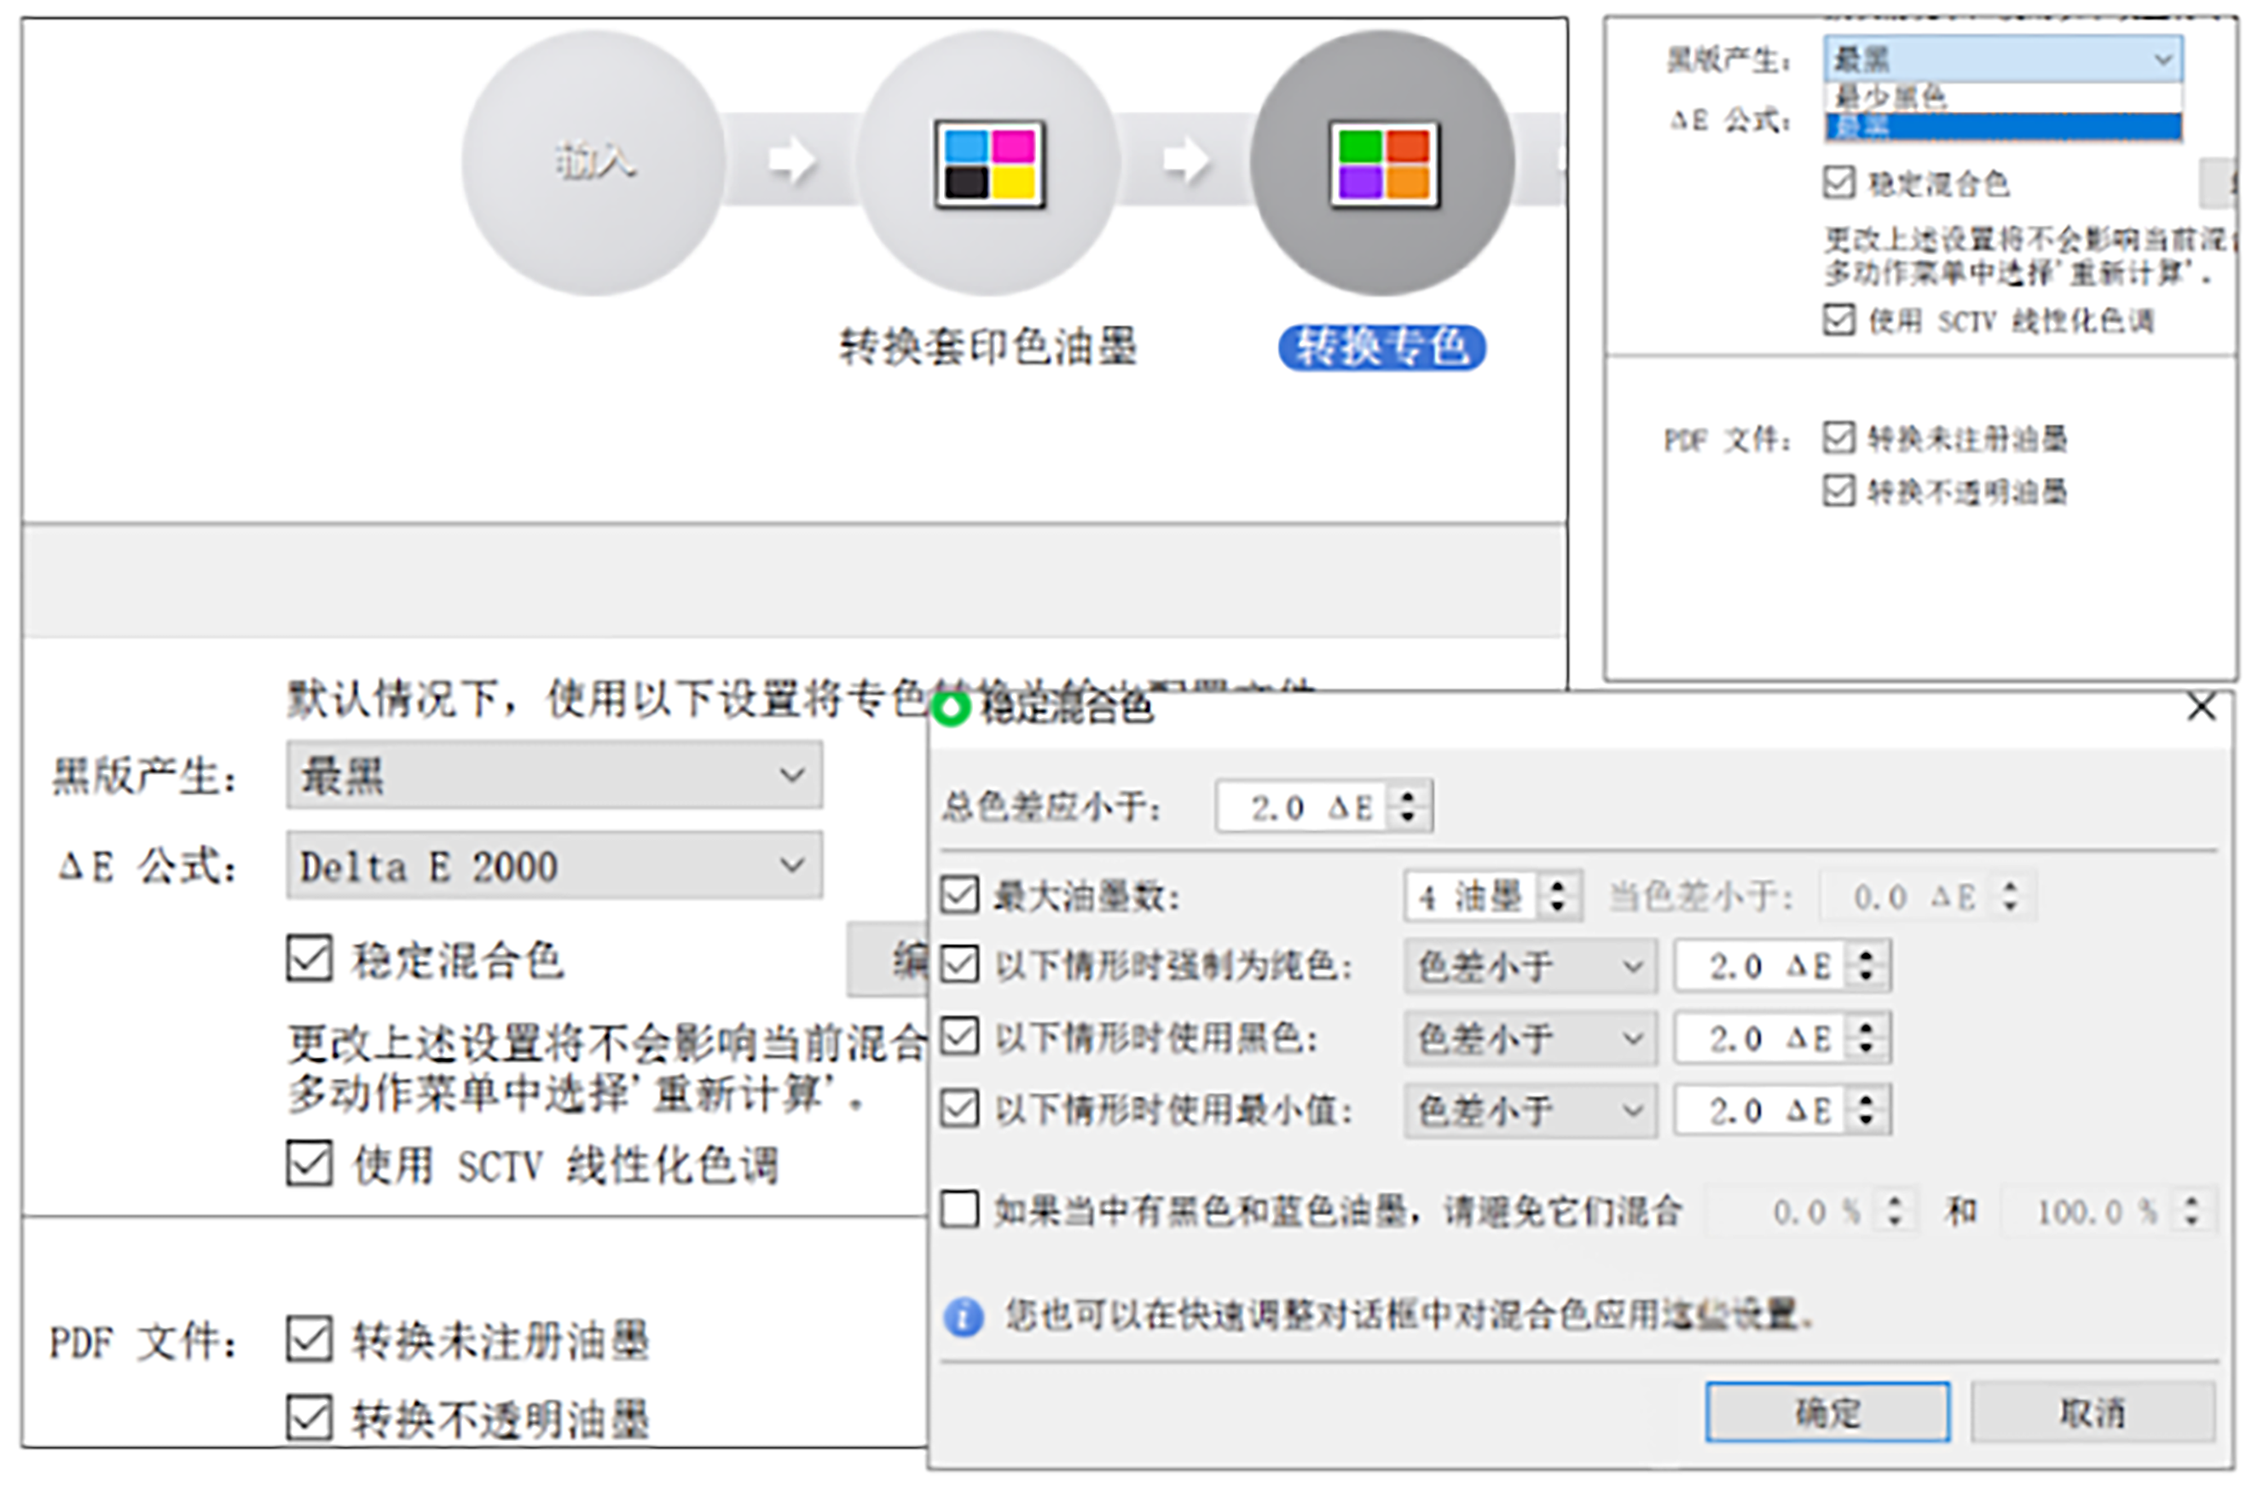Screen dimensions: 2258x1485
Task: Enable avoiding mixing of black and blue inks
Action: [958, 1210]
